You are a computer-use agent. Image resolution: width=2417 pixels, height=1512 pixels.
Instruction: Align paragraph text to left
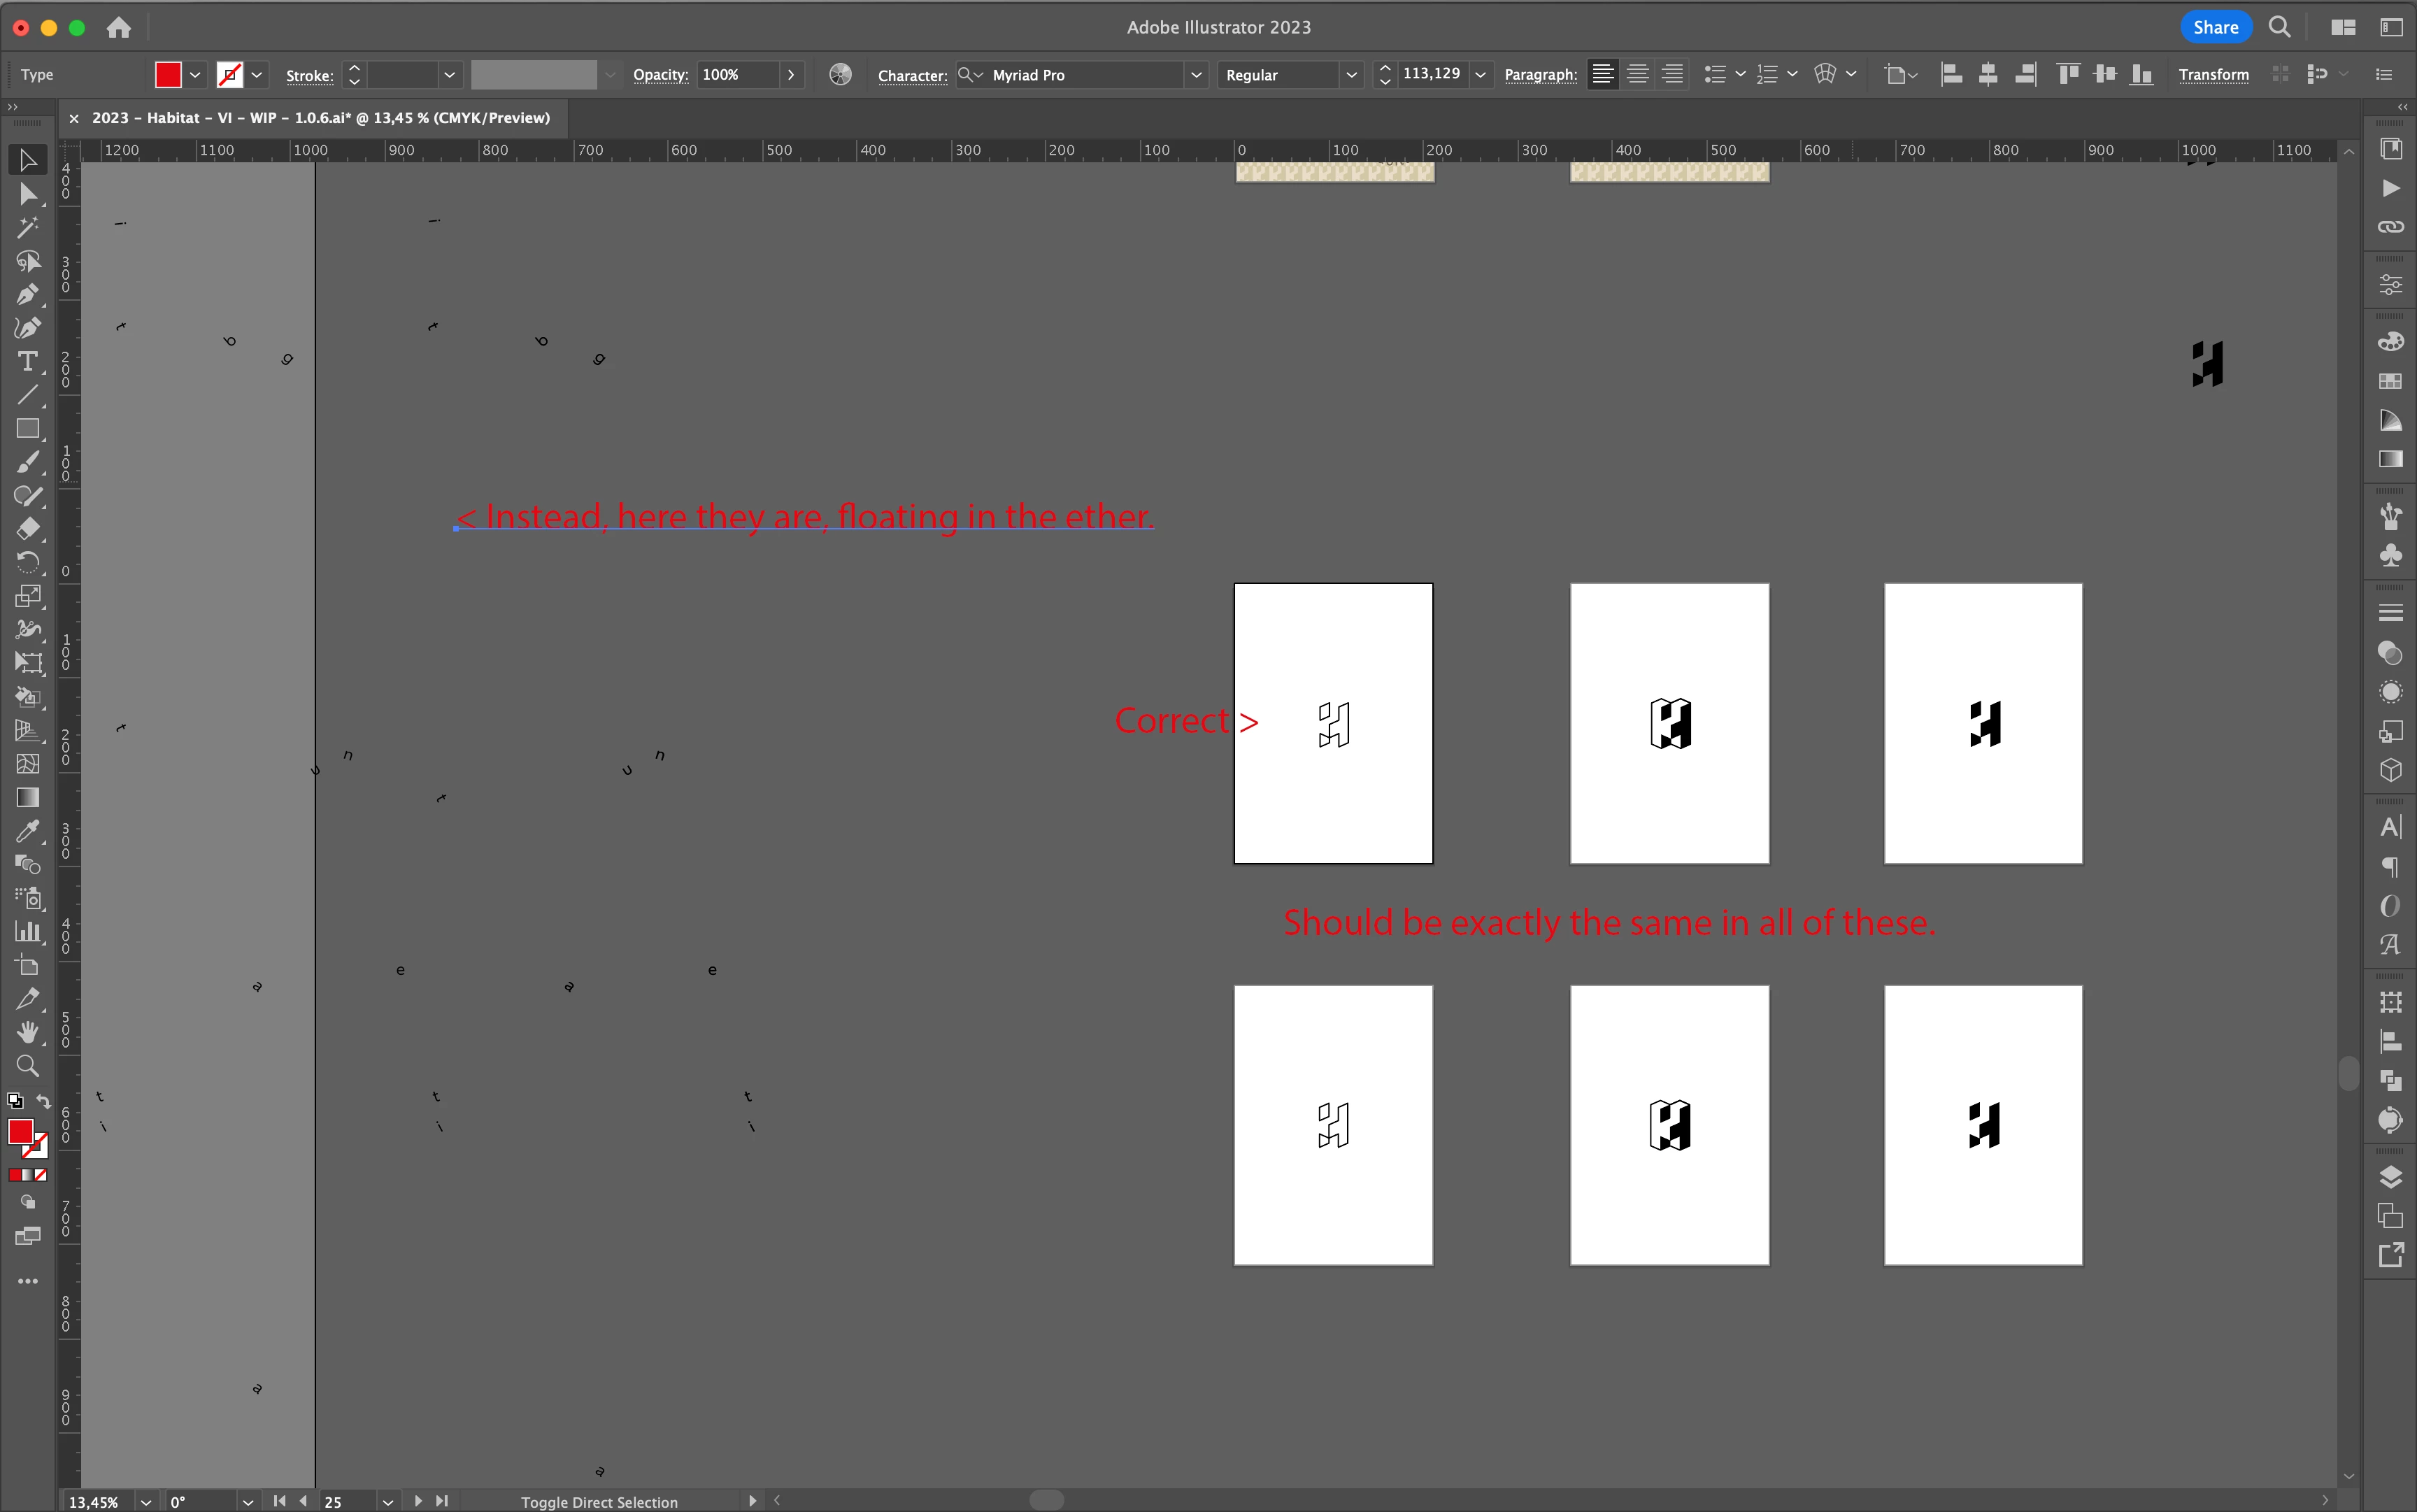point(1602,75)
